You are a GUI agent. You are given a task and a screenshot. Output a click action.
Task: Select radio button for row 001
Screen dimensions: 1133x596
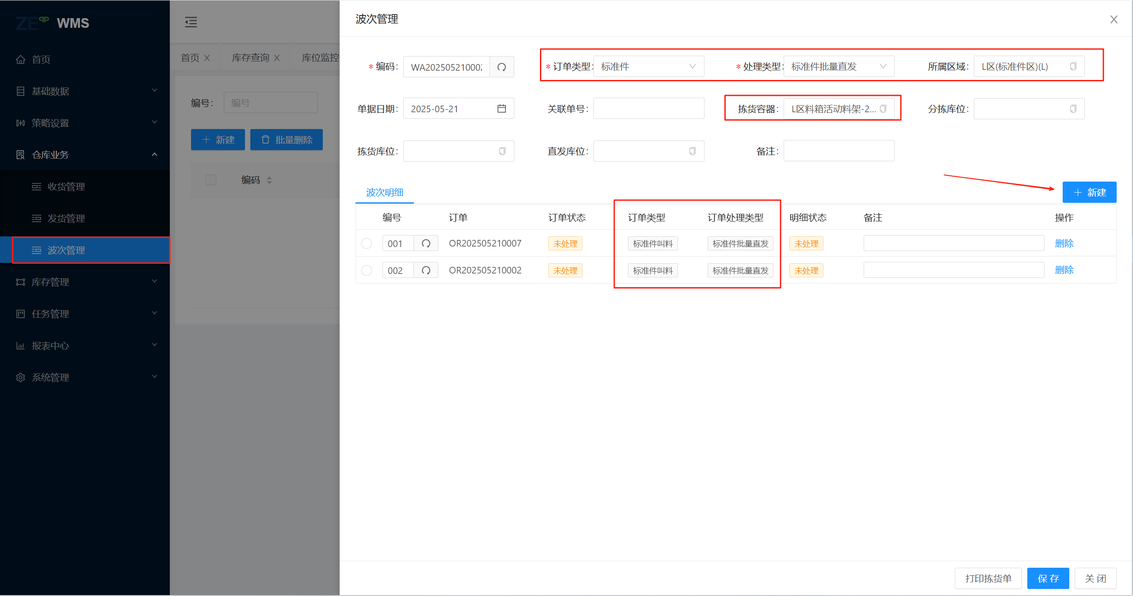[x=367, y=243]
